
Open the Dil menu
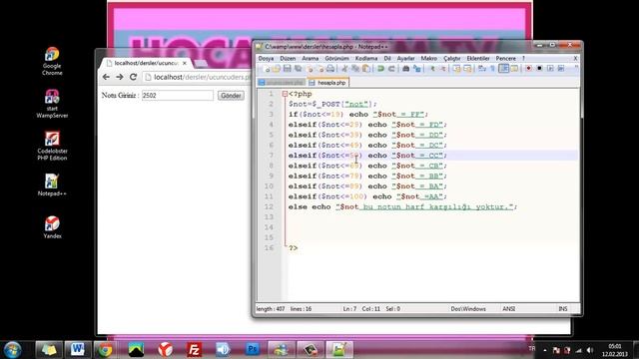[x=387, y=59]
